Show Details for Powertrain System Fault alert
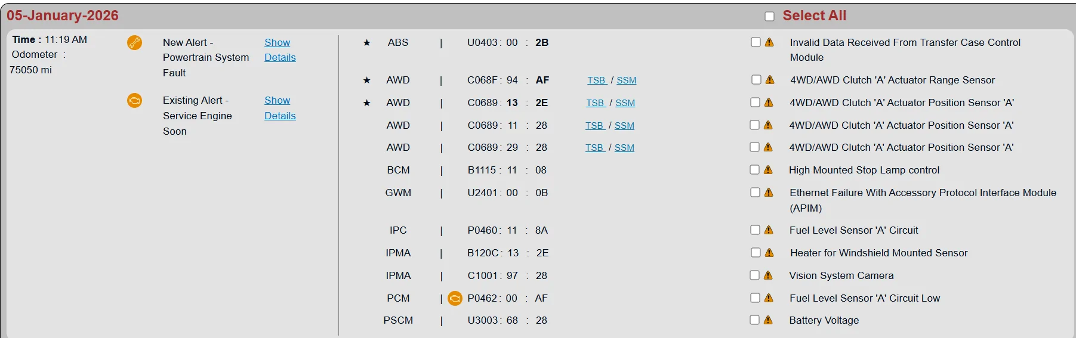 280,50
